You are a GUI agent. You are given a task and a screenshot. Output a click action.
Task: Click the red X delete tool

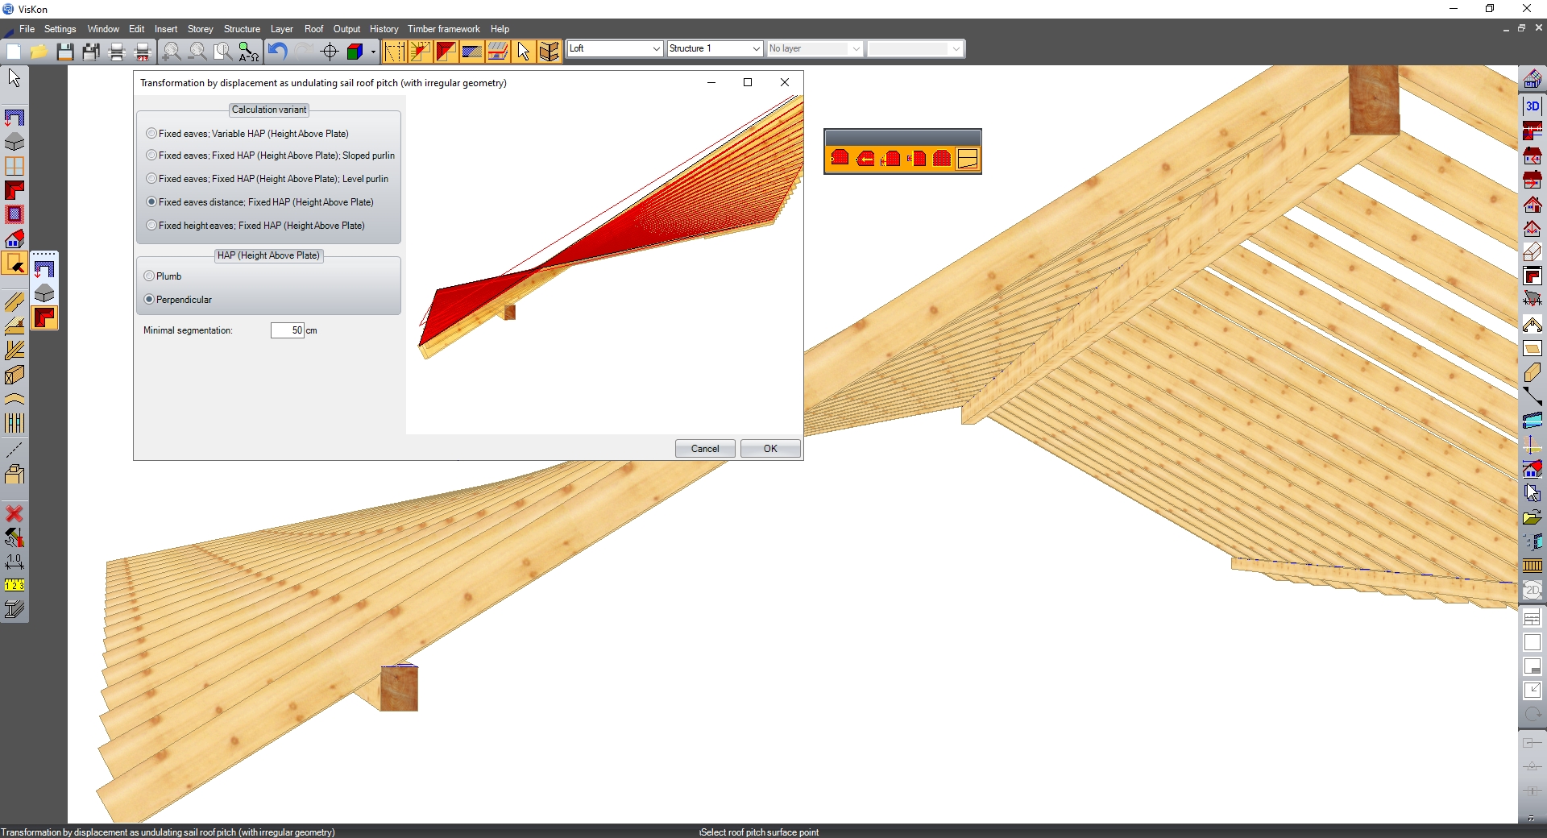point(15,513)
